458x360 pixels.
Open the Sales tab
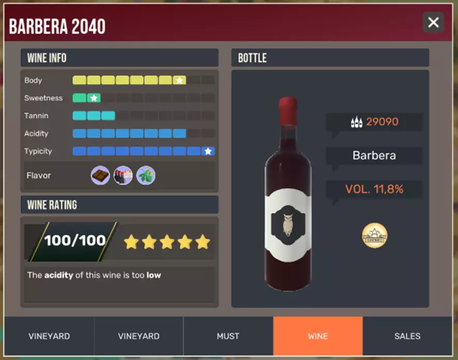(x=407, y=336)
